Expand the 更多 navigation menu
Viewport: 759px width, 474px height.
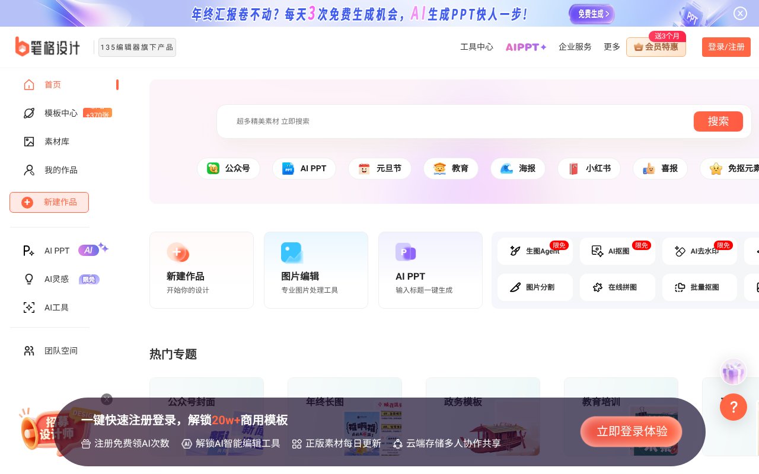tap(612, 47)
